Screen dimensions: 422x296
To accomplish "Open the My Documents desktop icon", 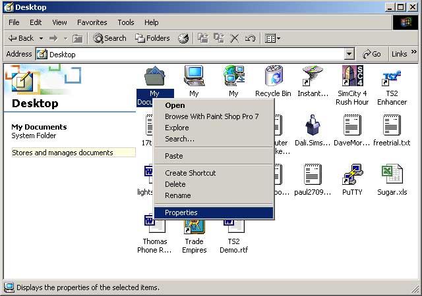I will pos(154,76).
